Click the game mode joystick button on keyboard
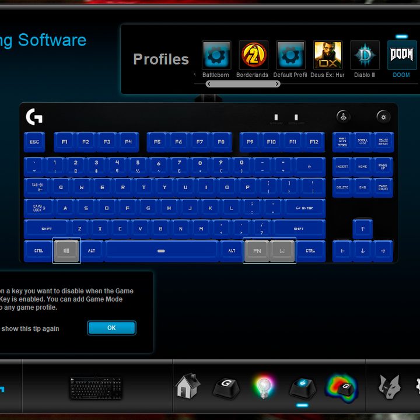The image size is (420, 420). coord(344,117)
